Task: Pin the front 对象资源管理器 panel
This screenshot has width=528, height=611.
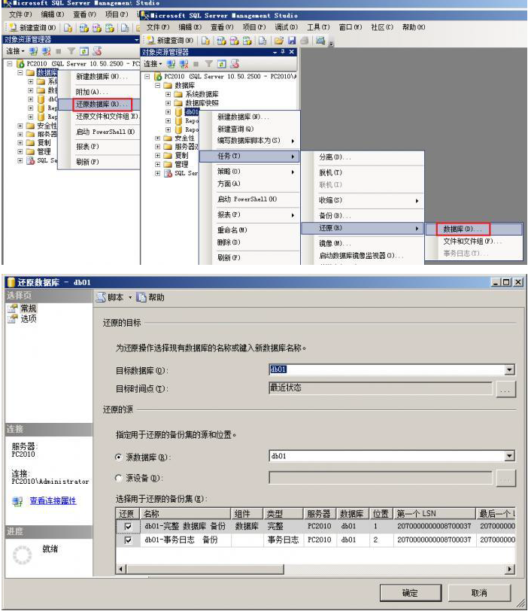Action: (x=283, y=52)
